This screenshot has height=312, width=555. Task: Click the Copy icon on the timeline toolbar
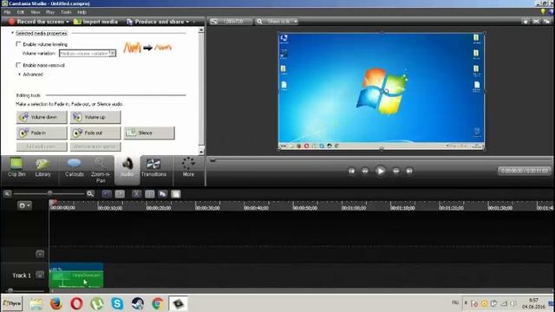162,194
